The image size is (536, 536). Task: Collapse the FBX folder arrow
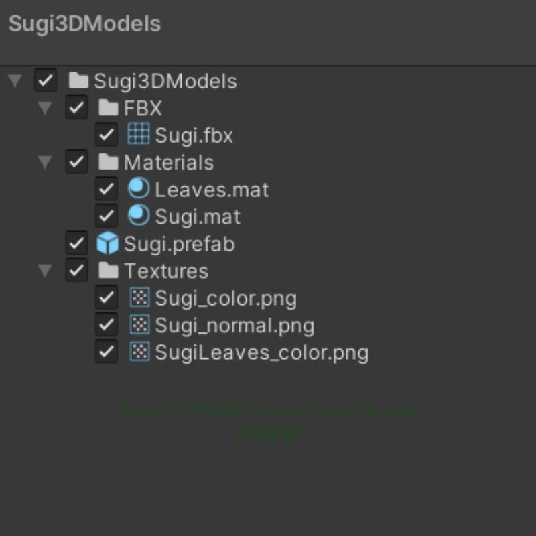tap(46, 108)
